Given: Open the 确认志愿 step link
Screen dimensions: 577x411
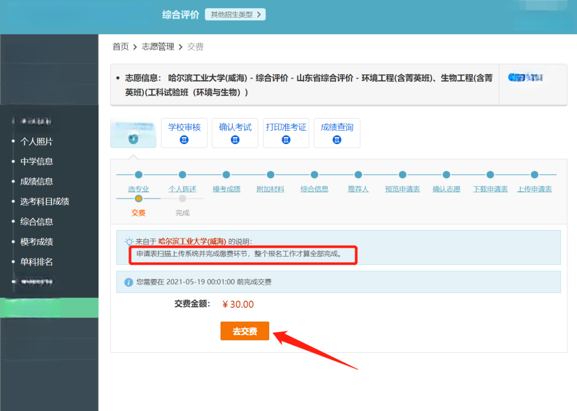Looking at the screenshot, I should click(446, 189).
